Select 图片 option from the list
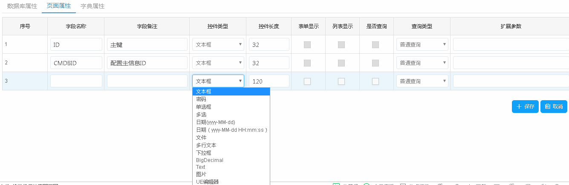The image size is (569, 185). [x=201, y=174]
